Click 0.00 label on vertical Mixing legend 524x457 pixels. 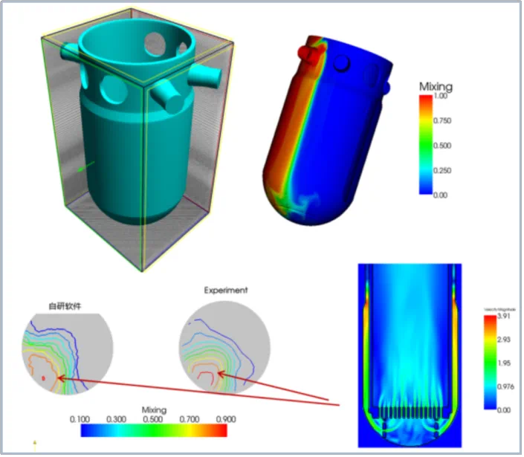point(441,195)
